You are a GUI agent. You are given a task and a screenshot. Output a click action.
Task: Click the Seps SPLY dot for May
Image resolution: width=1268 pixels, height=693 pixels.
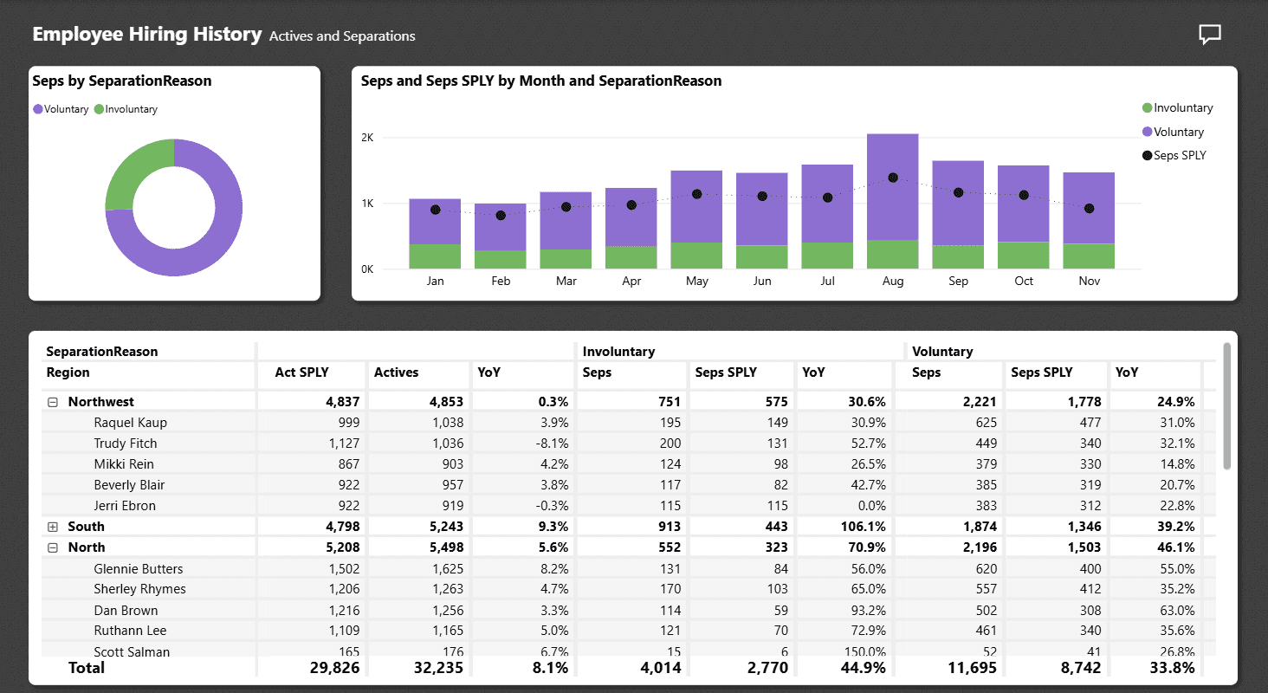click(x=696, y=194)
